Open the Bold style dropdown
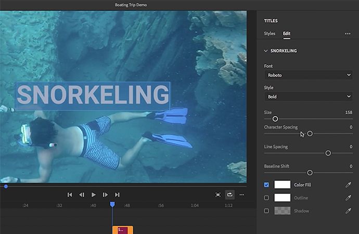 coord(308,97)
